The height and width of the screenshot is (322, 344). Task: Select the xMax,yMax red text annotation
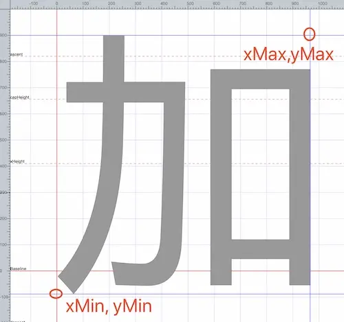(288, 55)
